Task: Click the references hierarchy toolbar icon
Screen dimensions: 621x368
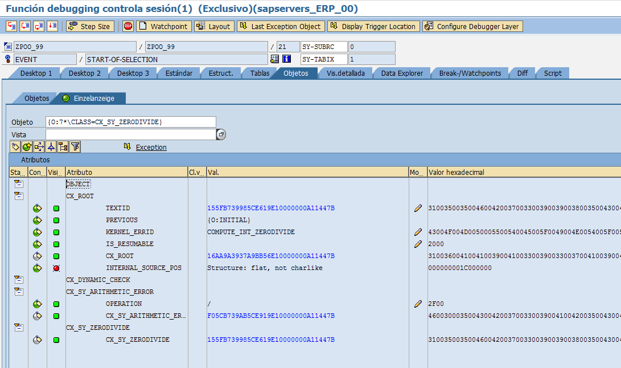Action: coord(39,147)
